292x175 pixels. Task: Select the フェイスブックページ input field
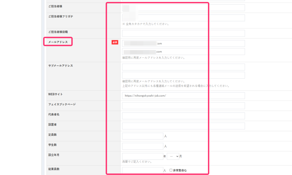pyautogui.click(x=183, y=106)
